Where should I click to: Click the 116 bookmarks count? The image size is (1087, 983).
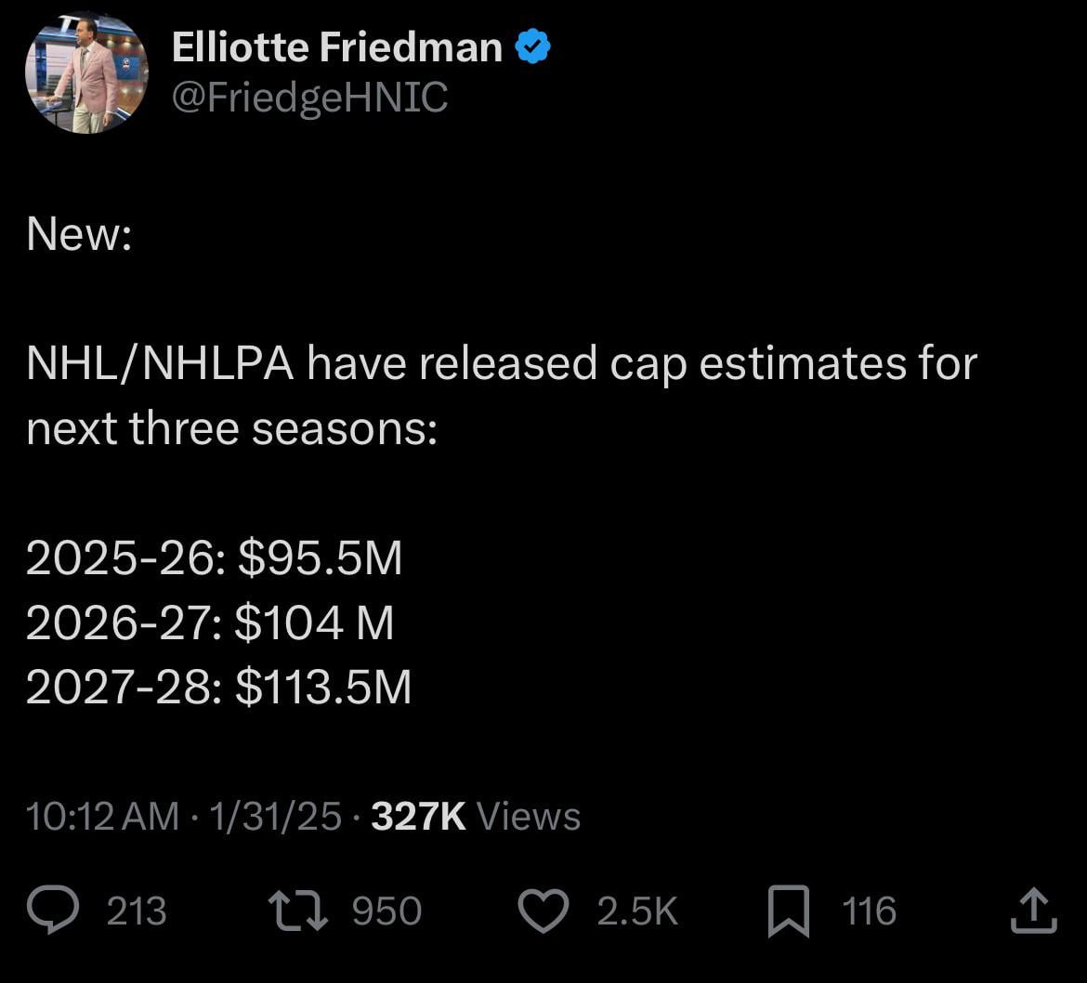pos(870,911)
